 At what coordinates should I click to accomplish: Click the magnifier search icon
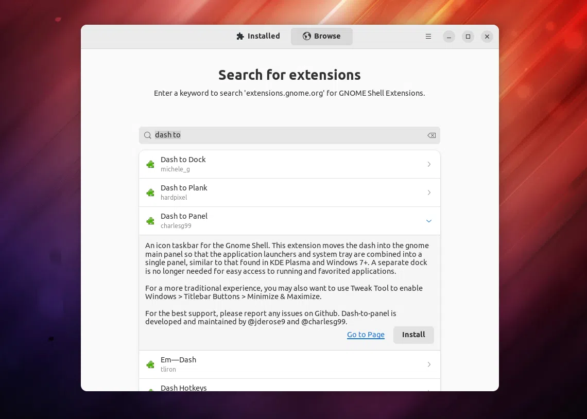click(147, 135)
